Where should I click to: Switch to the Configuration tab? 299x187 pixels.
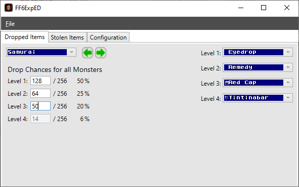pos(108,37)
